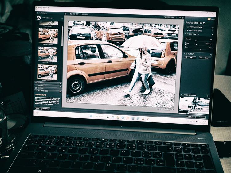Image resolution: width=231 pixels, height=173 pixels.
Task: Toggle the right panel visibility icon
Action: coord(183,18)
